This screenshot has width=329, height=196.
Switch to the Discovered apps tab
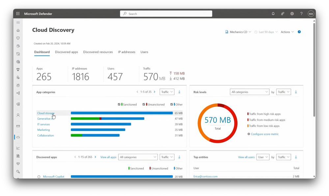(66, 52)
